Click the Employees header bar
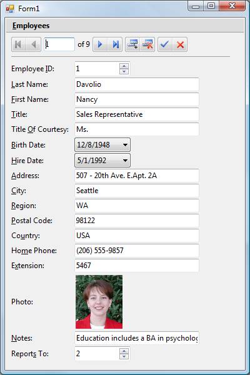Viewport: 250px width, 375px height. point(125,26)
